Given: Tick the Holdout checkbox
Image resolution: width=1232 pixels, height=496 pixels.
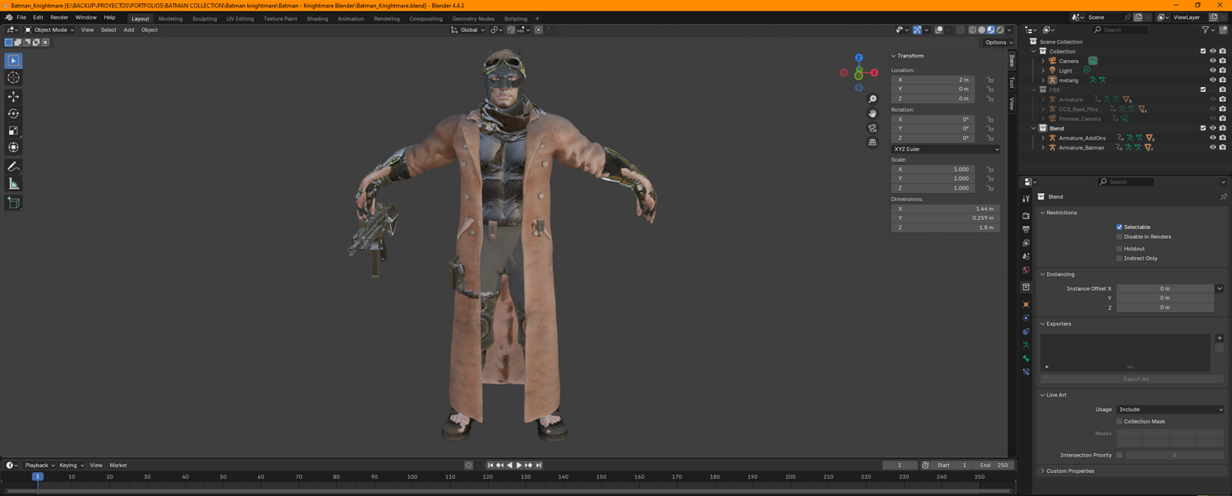Looking at the screenshot, I should pyautogui.click(x=1119, y=249).
